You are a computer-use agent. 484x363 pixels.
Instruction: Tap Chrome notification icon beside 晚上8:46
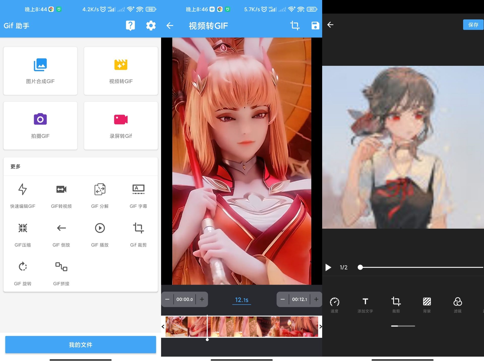[x=220, y=9]
